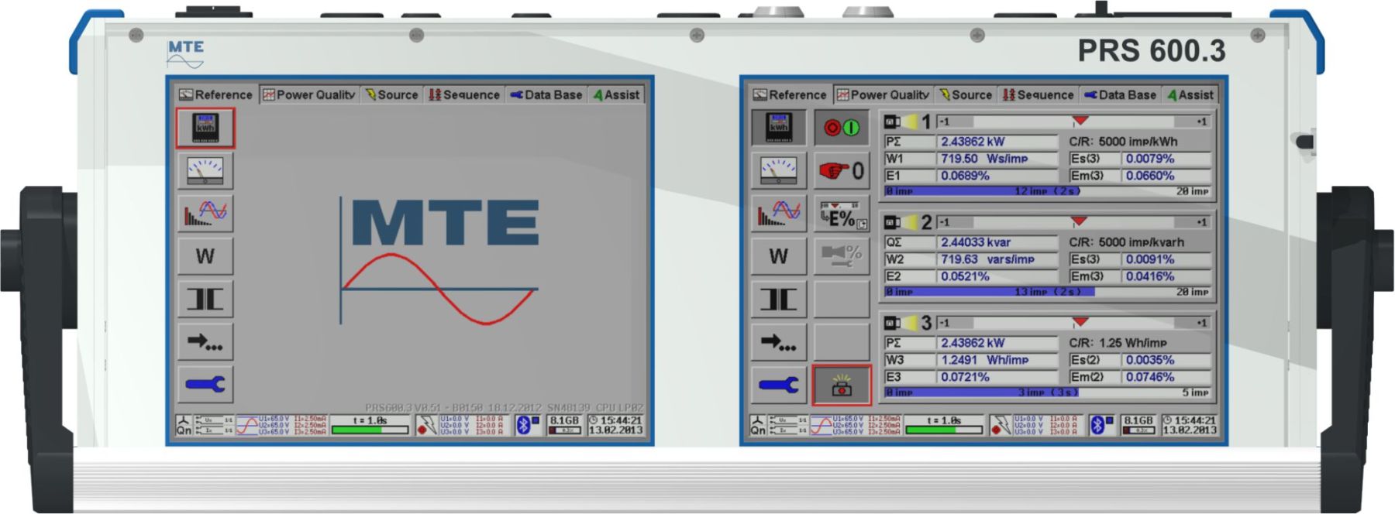Screen dimensions: 1395x514
Task: Open analog meter view on right screen
Action: click(779, 170)
